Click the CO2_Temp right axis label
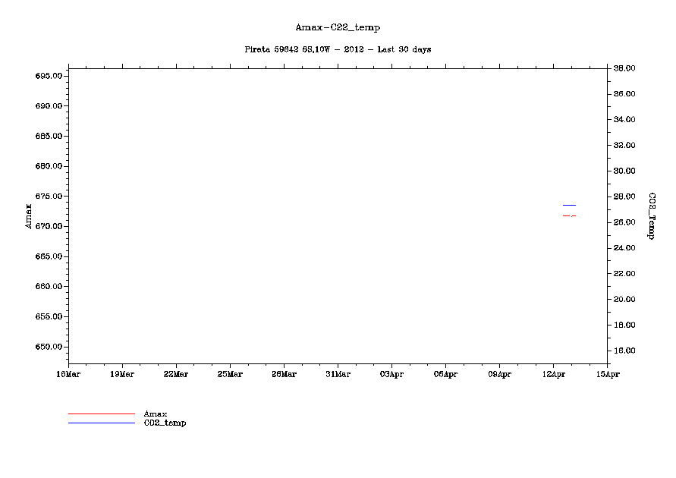 click(650, 215)
